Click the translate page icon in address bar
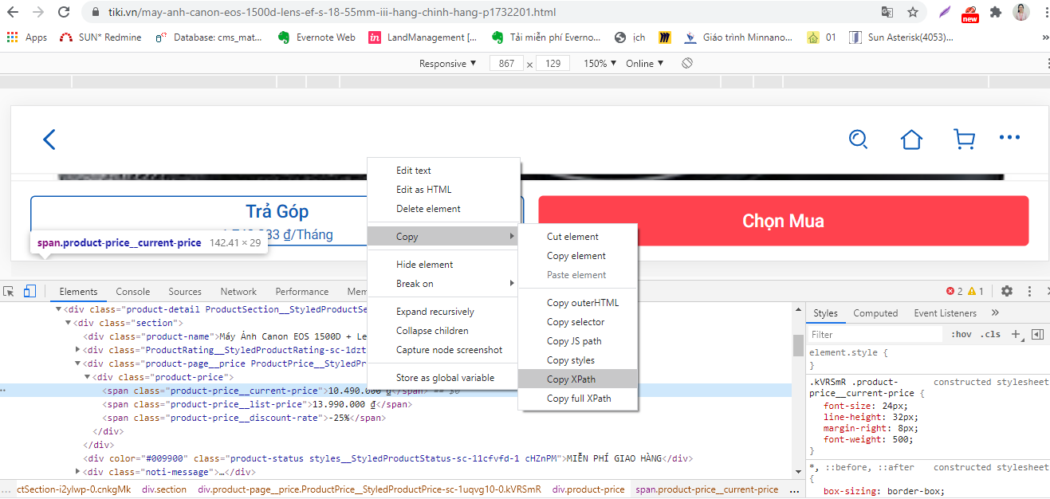Viewport: 1050px width, 499px height. pyautogui.click(x=887, y=12)
